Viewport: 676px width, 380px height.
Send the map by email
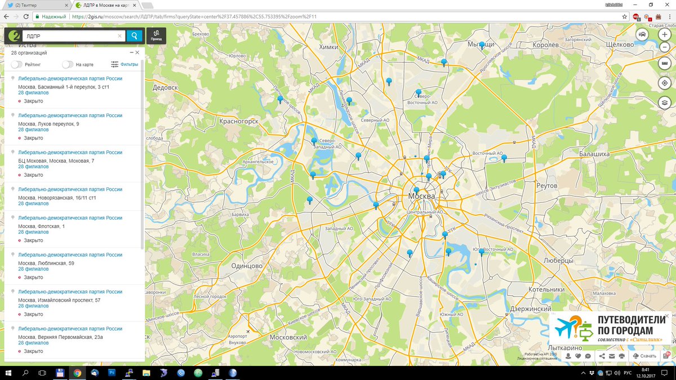click(x=612, y=356)
